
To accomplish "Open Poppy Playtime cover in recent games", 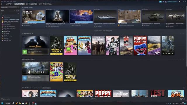I will pyautogui.click(x=140, y=45).
